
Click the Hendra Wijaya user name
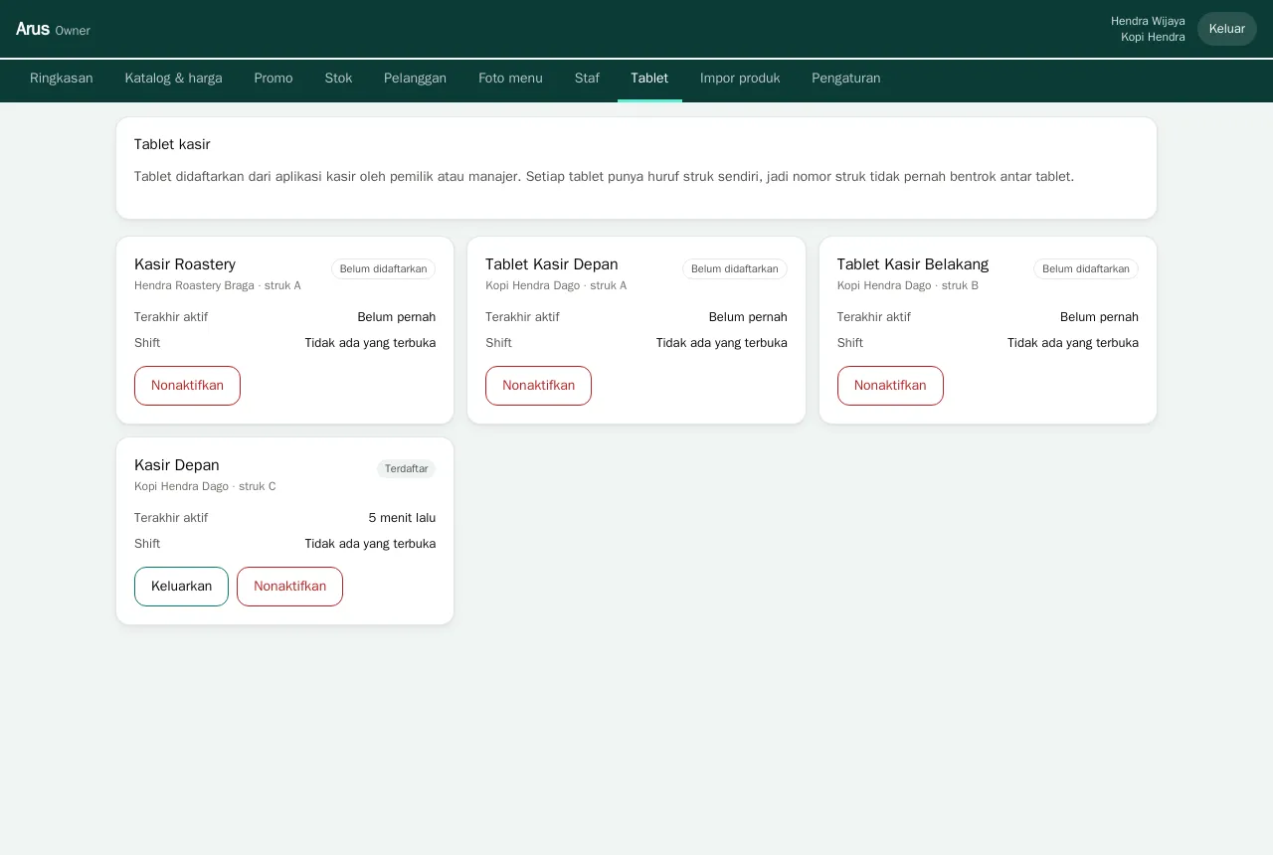[1148, 21]
